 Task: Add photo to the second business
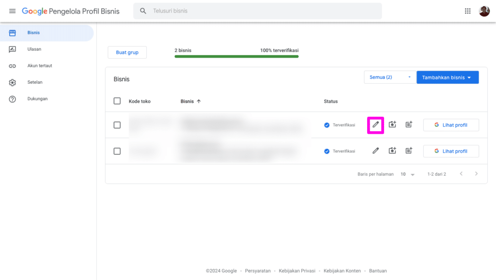tap(392, 151)
